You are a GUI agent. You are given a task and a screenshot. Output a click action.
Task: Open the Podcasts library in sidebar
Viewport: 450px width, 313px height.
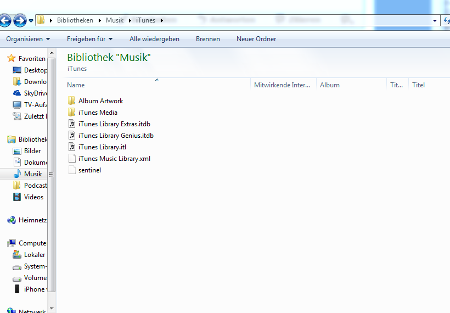coord(35,186)
